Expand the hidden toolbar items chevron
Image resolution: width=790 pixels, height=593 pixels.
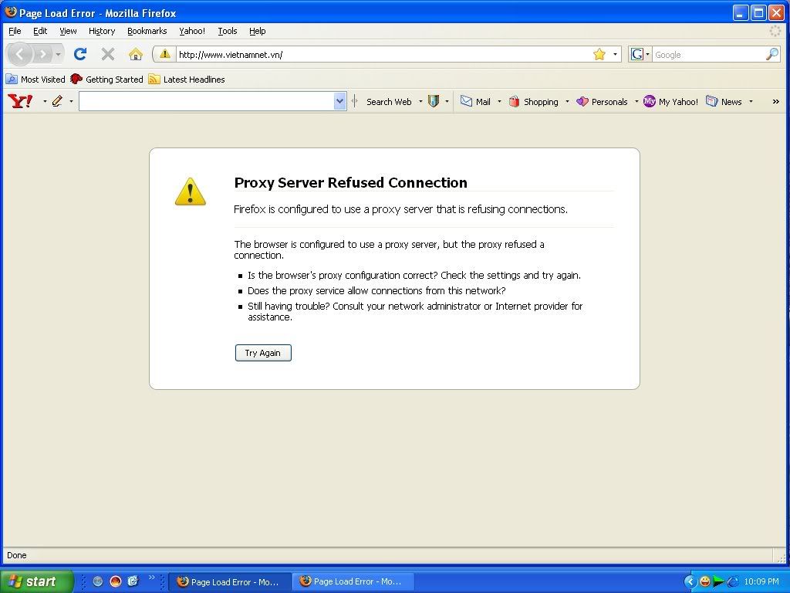pyautogui.click(x=775, y=102)
